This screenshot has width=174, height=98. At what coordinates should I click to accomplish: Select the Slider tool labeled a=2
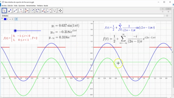(x=55, y=11)
